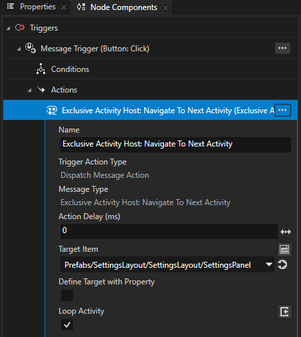Click the Action Delay drag-adjust arrows icon

(286, 232)
